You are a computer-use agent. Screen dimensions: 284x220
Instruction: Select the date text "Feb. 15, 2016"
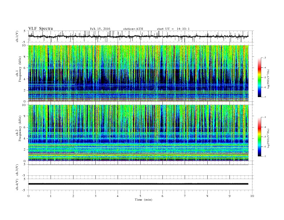pyautogui.click(x=100, y=29)
